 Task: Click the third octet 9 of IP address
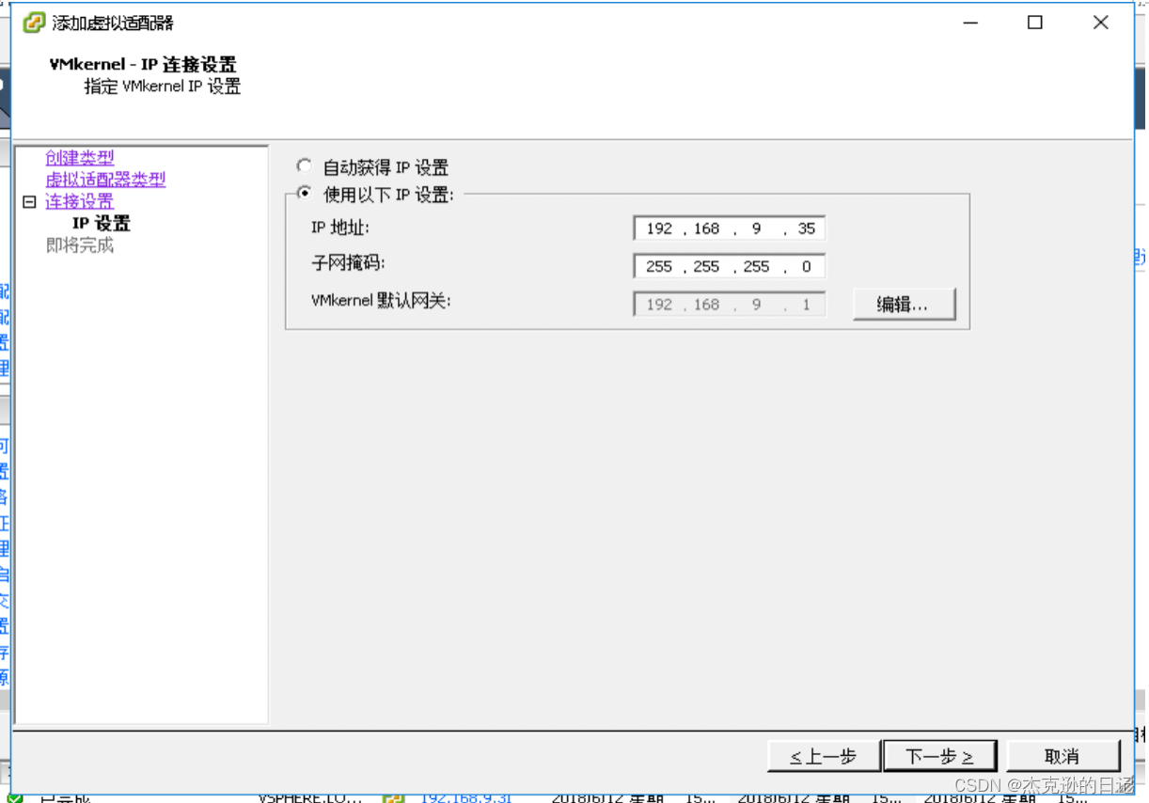coord(756,228)
